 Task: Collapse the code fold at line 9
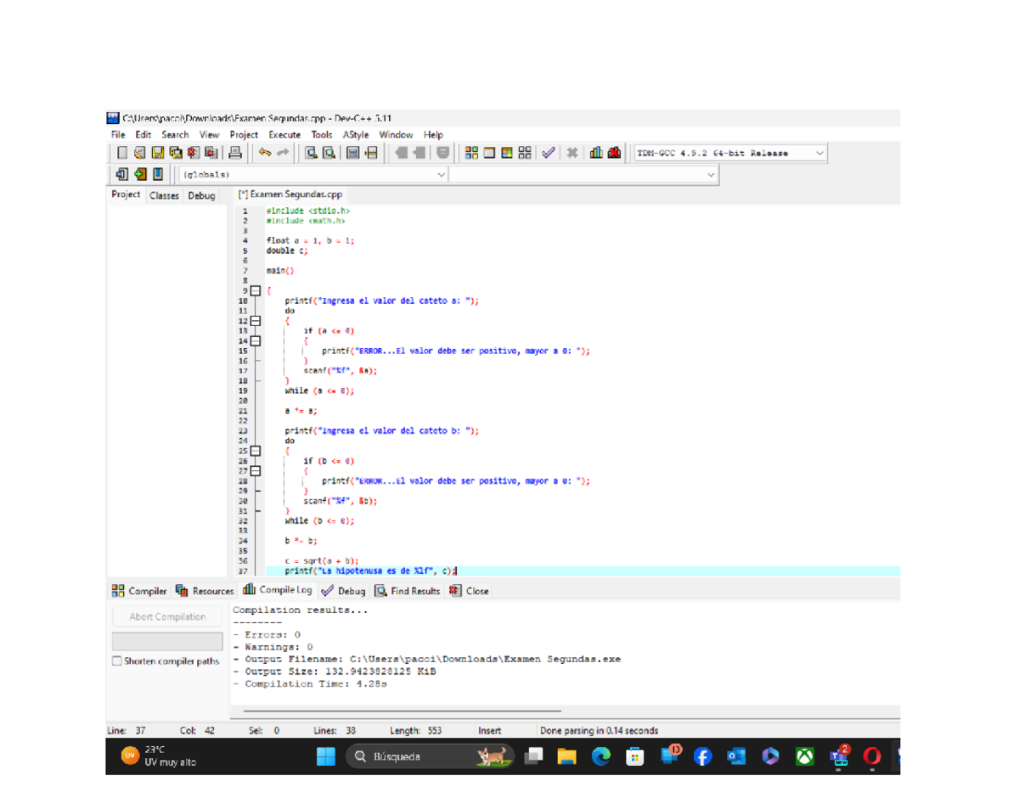[256, 291]
